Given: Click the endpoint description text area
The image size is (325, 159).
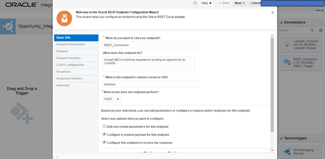Looking at the screenshot, I should [x=149, y=64].
